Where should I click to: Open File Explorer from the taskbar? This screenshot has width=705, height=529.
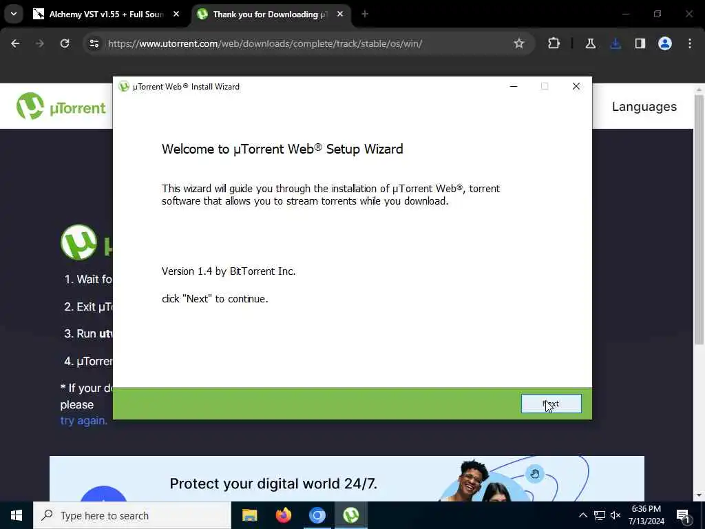tap(249, 515)
